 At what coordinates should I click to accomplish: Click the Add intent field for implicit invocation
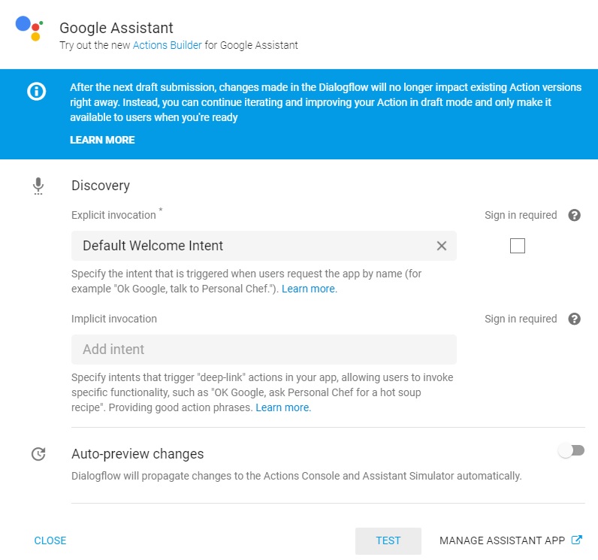[264, 350]
